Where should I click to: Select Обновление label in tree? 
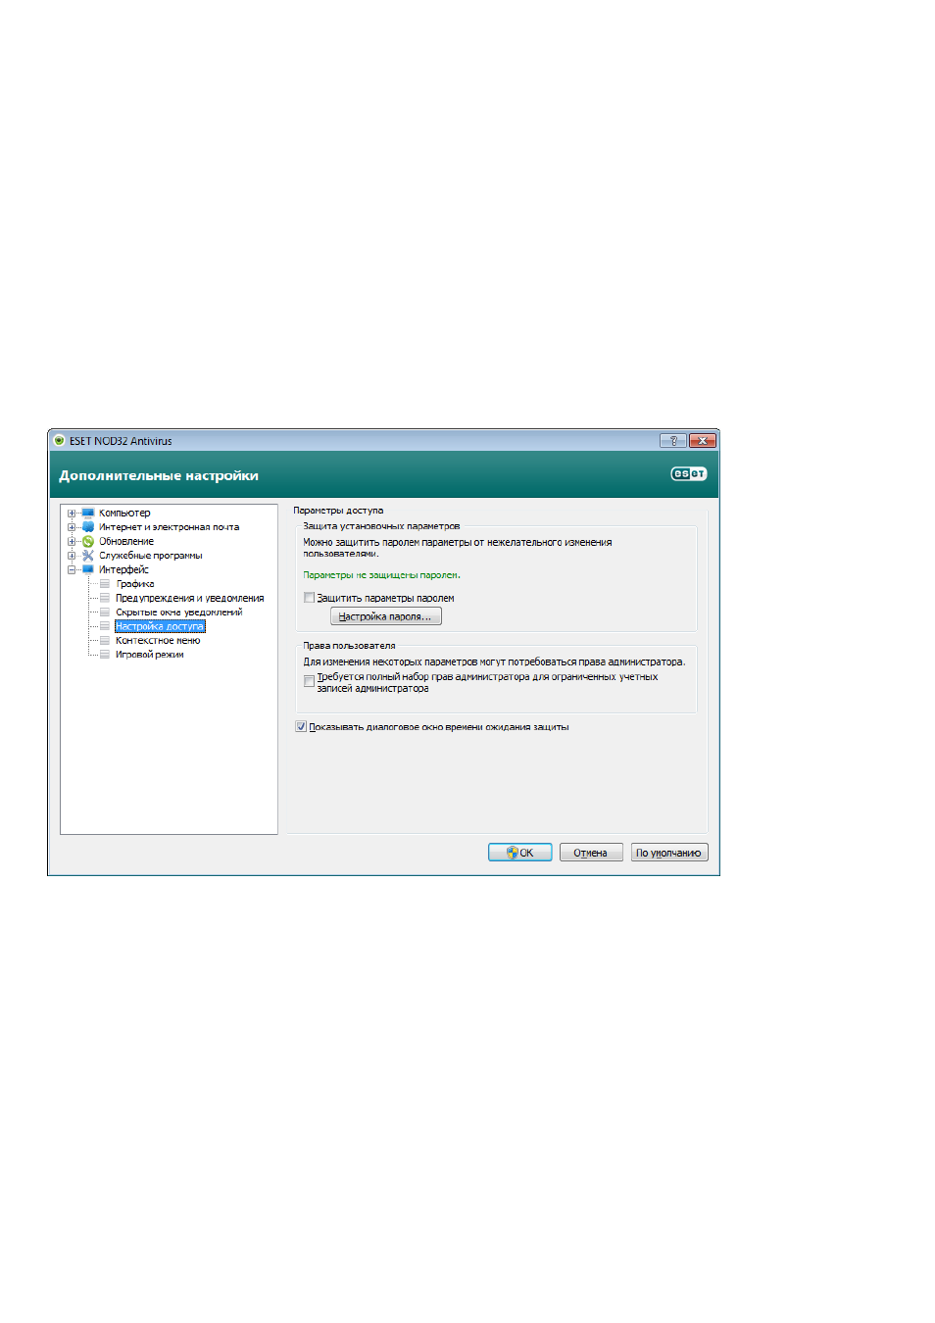pyautogui.click(x=126, y=542)
